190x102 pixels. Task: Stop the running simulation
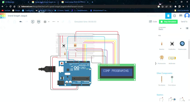click(x=168, y=22)
